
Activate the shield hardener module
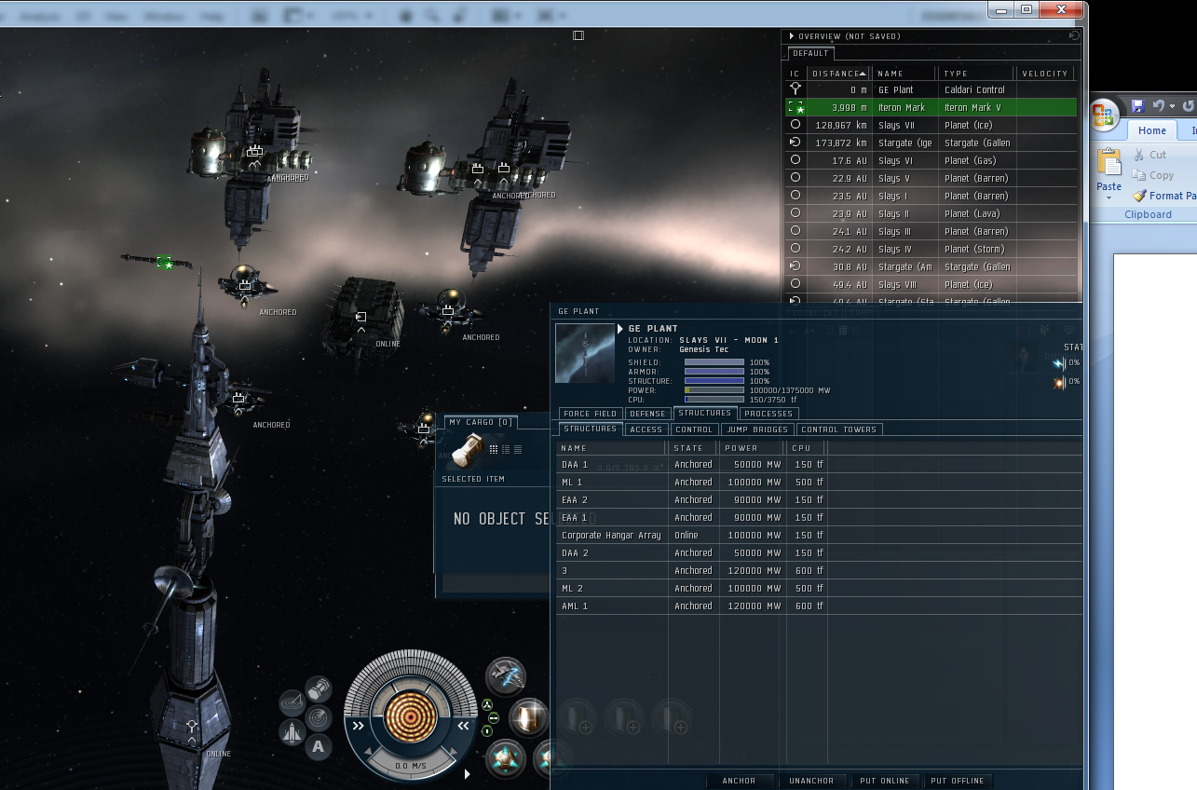click(529, 717)
